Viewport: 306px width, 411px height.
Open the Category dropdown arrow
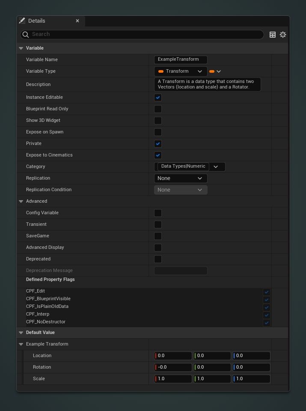tap(216, 166)
